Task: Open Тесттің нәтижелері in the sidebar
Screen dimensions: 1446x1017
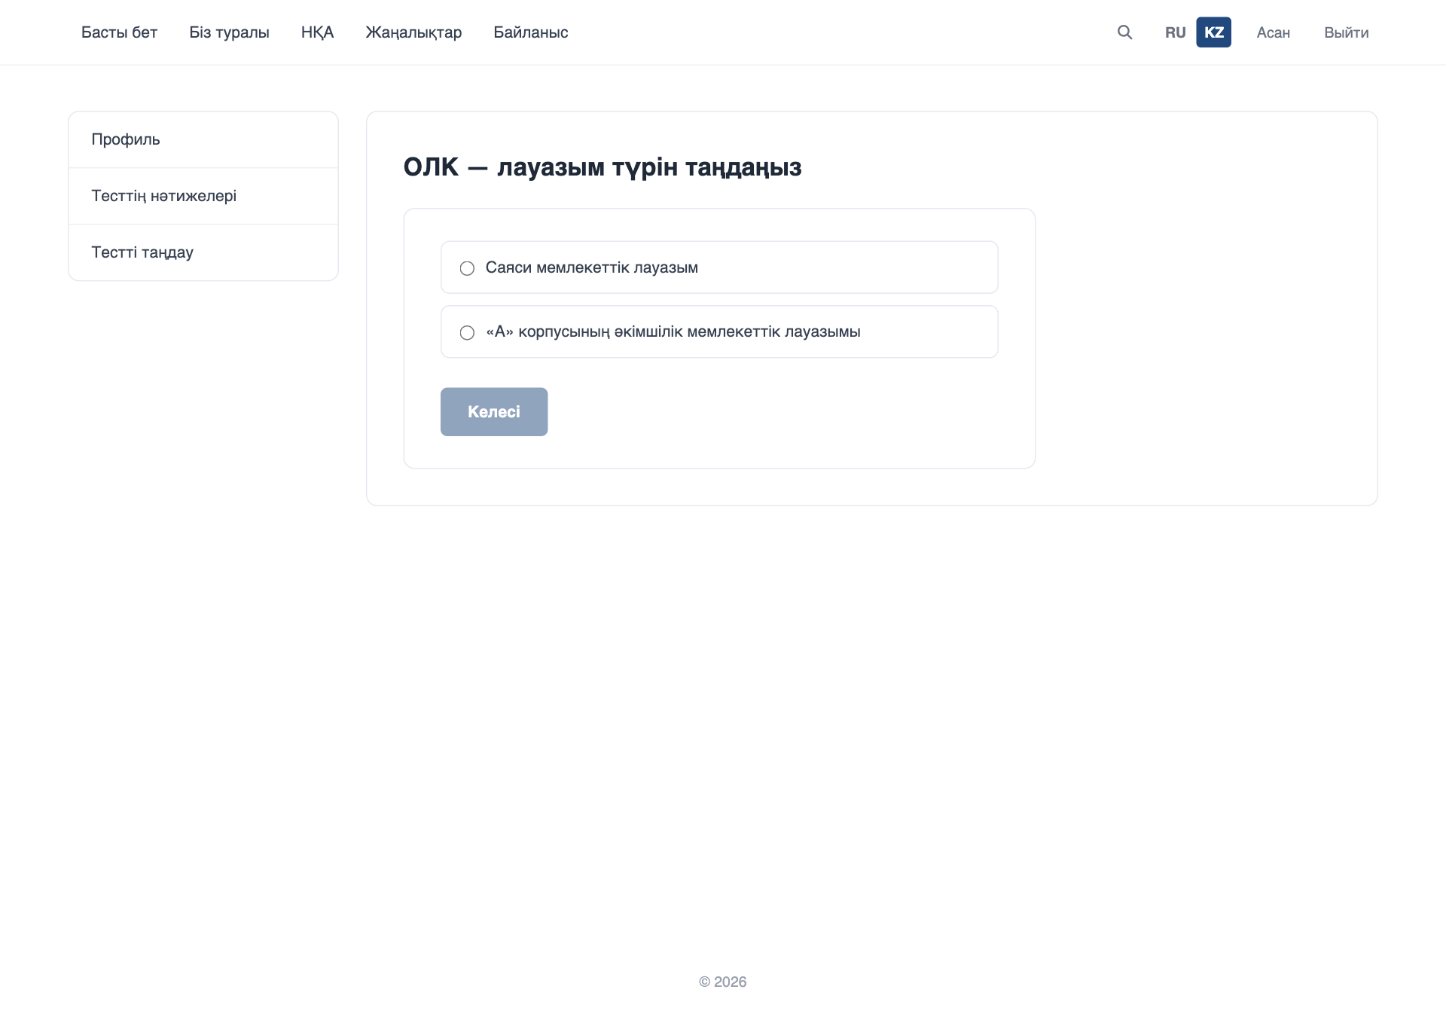Action: pos(203,196)
